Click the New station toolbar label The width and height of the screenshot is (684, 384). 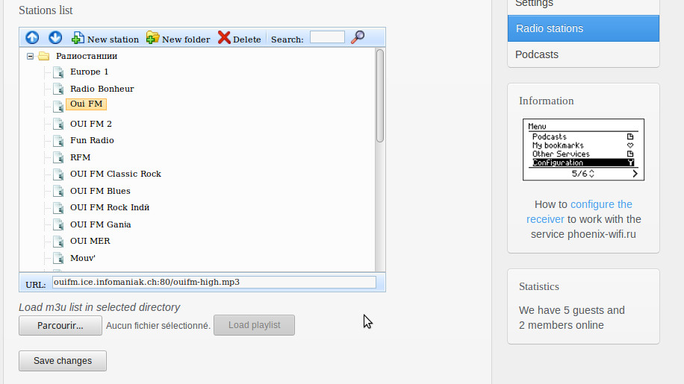[113, 40]
